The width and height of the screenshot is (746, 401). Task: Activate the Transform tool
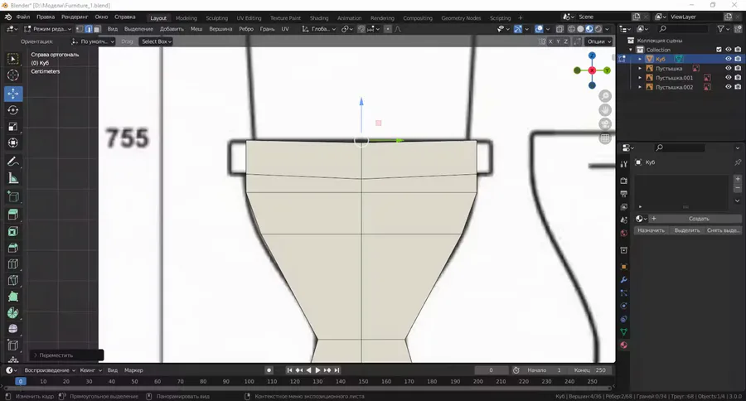coord(12,143)
